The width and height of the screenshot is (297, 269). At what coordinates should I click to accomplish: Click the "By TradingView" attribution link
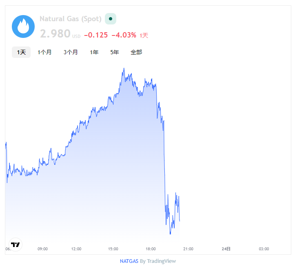click(x=158, y=261)
